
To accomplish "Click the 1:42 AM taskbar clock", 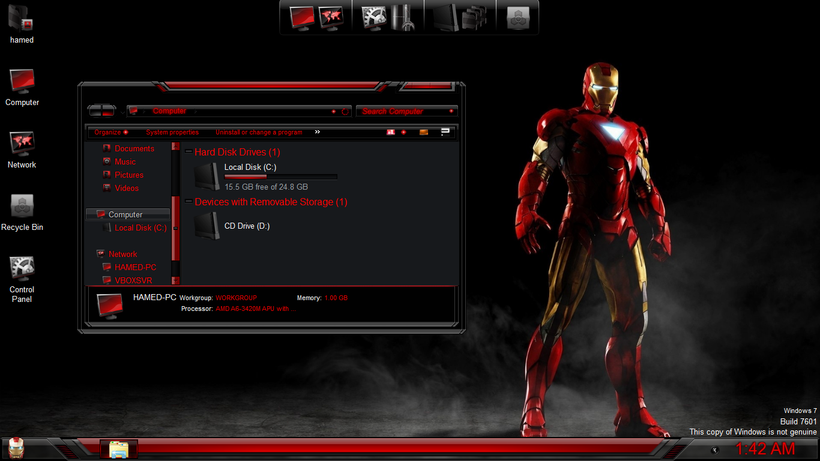I will click(x=765, y=449).
